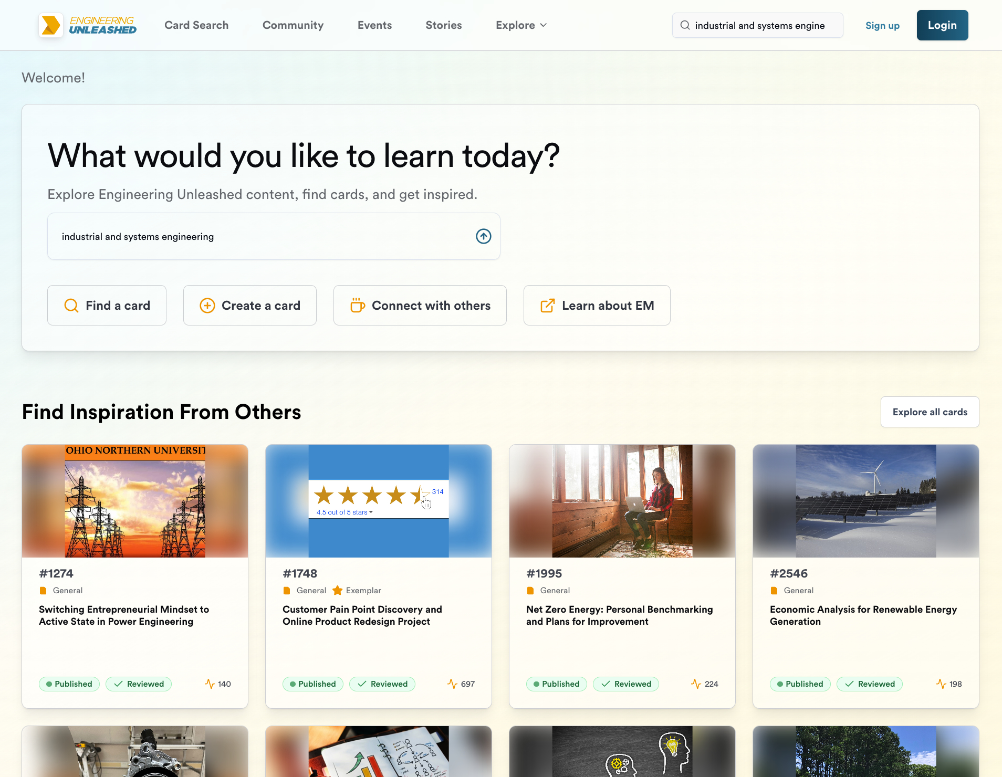Click Reviewed badge on card #2546
Image resolution: width=1002 pixels, height=777 pixels.
point(870,684)
